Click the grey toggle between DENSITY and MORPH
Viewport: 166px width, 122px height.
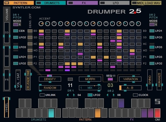(70, 79)
